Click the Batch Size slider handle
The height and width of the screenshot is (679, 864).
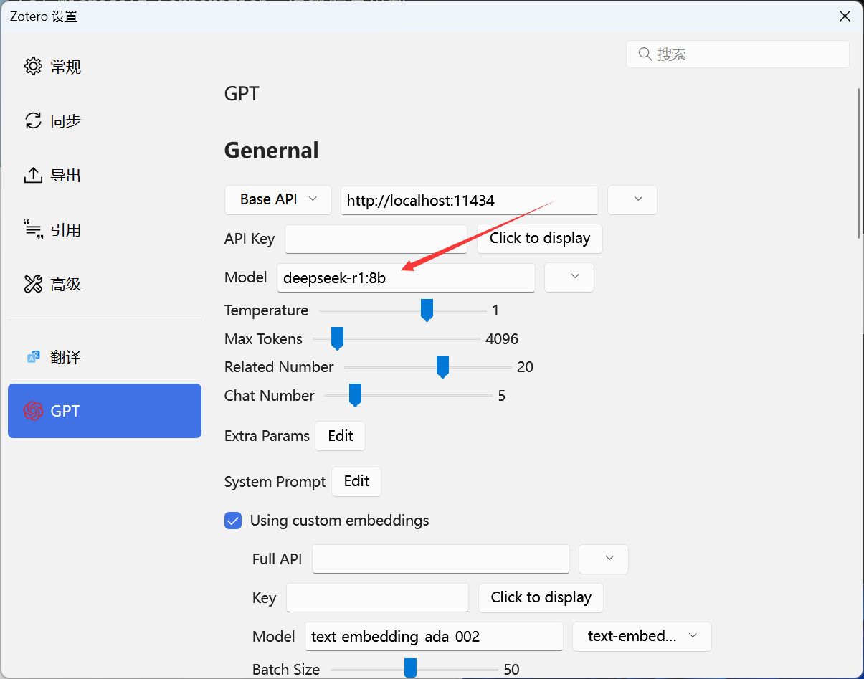[410, 668]
